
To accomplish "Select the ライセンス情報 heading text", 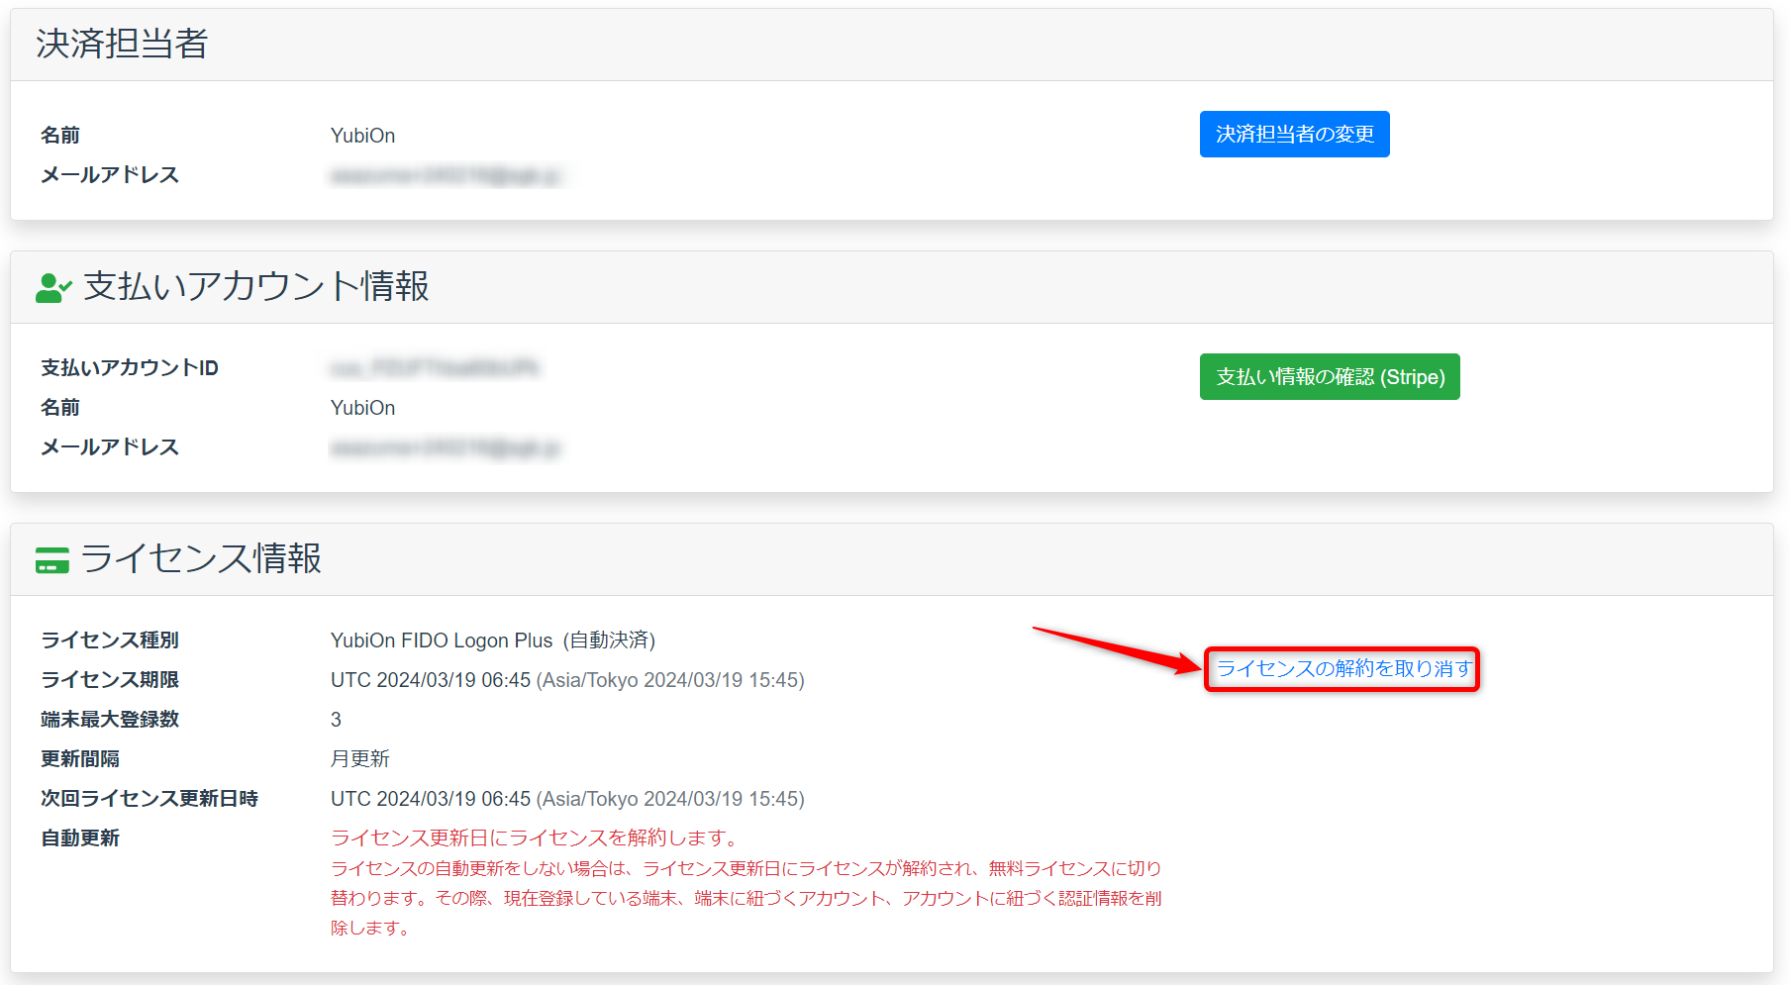I will point(201,558).
